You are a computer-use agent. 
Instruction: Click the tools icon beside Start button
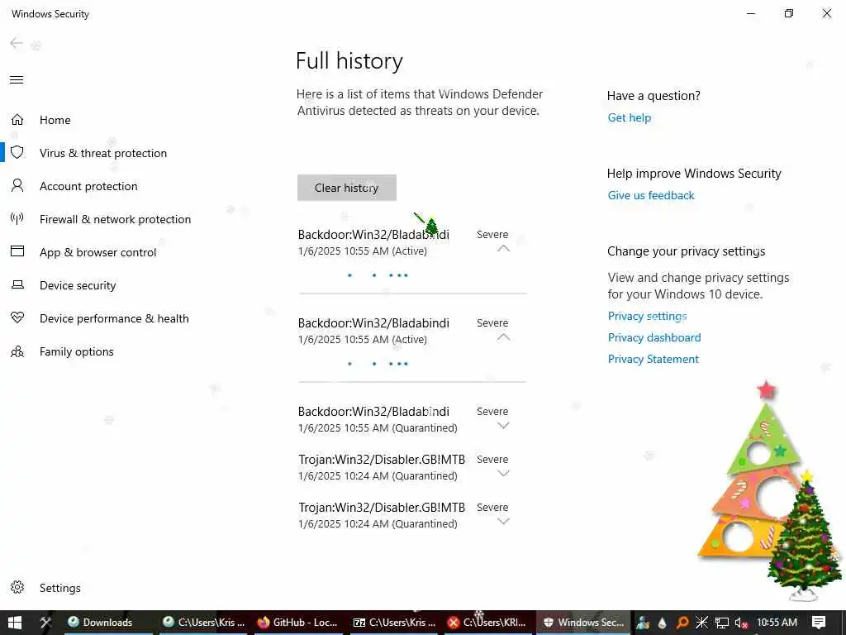pos(46,623)
